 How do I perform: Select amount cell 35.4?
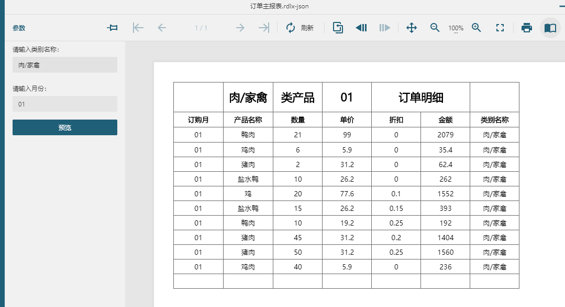pyautogui.click(x=446, y=149)
